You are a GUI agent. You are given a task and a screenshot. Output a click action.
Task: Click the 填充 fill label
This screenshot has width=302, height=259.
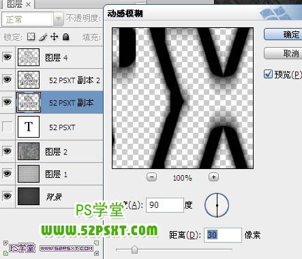pyautogui.click(x=91, y=37)
